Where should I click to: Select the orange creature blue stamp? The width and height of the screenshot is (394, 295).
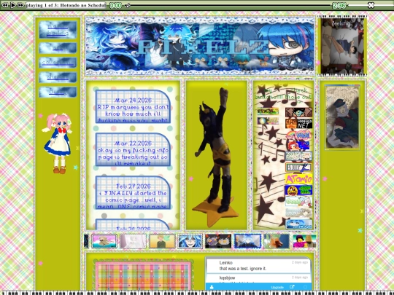277,241
